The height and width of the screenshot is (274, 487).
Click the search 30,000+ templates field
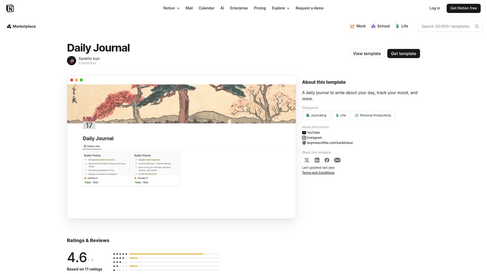442,26
